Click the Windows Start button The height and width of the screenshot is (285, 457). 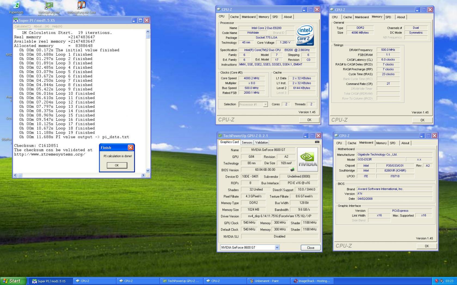pos(13,281)
